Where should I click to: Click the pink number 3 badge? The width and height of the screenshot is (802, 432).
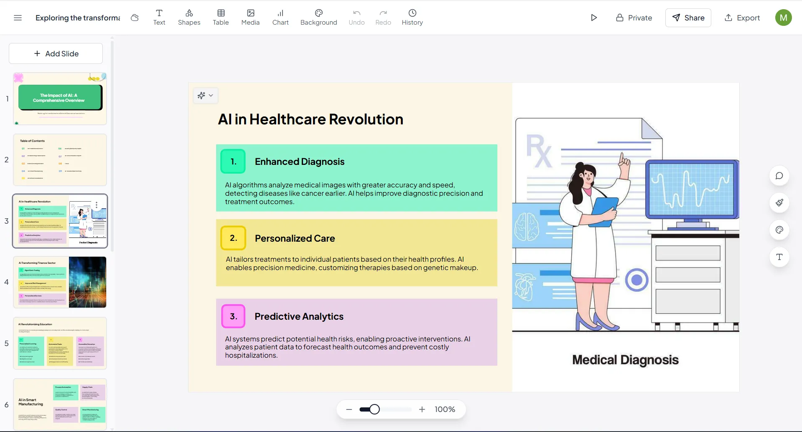point(233,316)
